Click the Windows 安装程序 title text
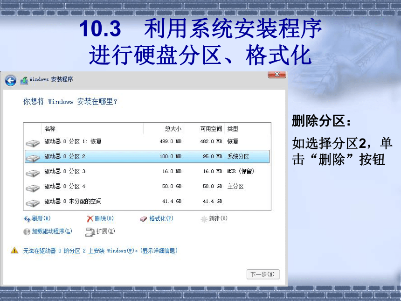This screenshot has height=301, width=401. 51,79
